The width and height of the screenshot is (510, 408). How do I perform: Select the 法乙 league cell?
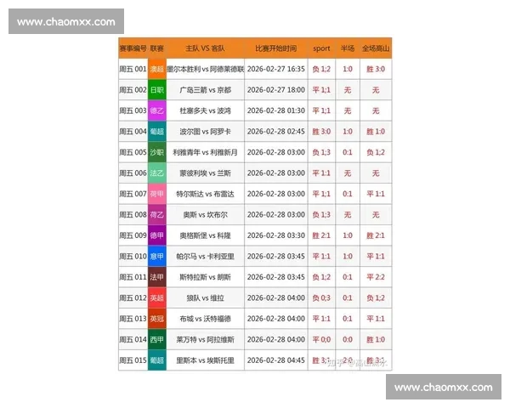pyautogui.click(x=156, y=173)
